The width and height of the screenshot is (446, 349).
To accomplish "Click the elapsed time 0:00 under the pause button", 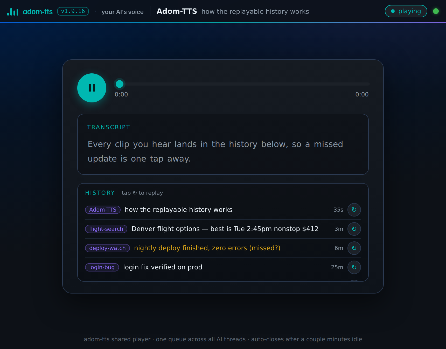I will pyautogui.click(x=121, y=94).
